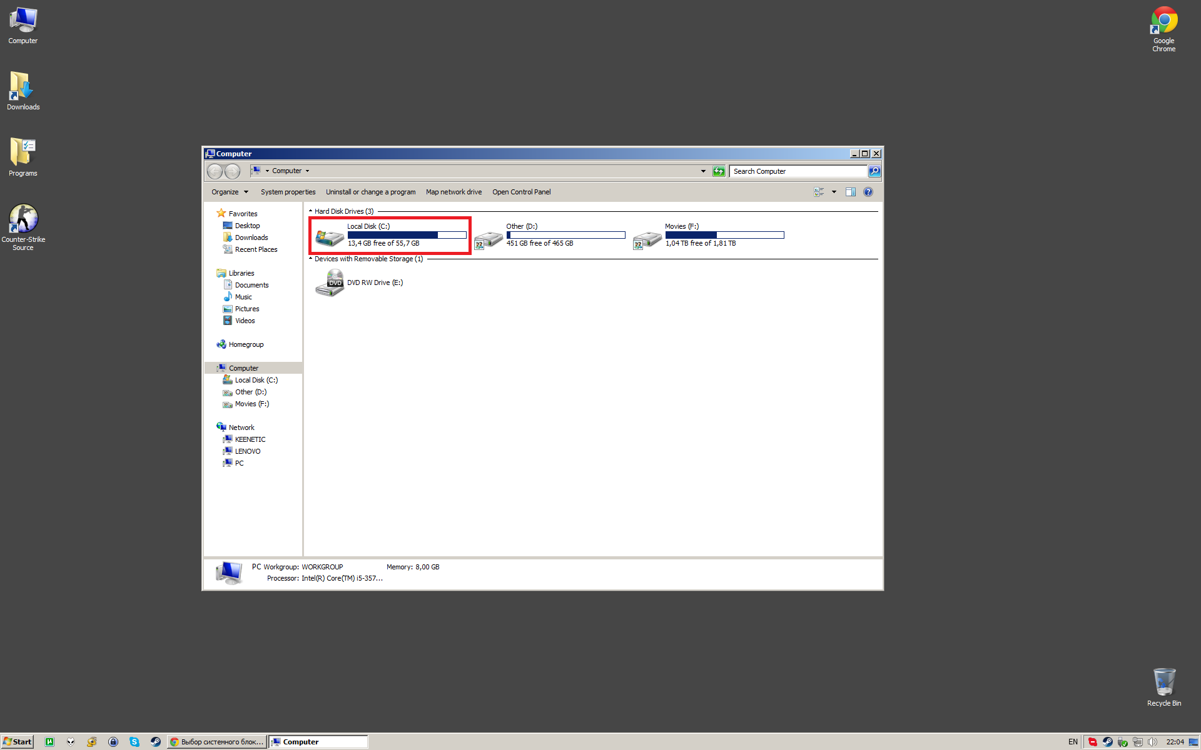The height and width of the screenshot is (750, 1201).
Task: Open the view options dropdown arrow
Action: click(x=834, y=192)
